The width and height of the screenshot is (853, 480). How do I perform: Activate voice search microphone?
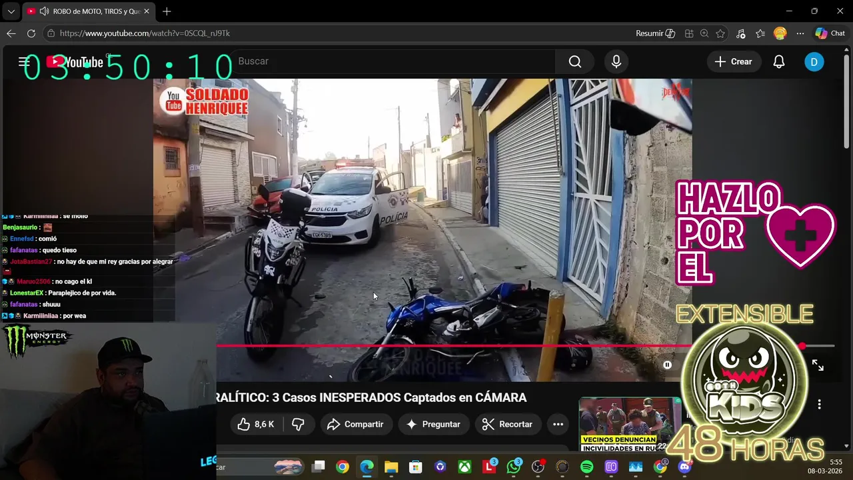tap(616, 61)
